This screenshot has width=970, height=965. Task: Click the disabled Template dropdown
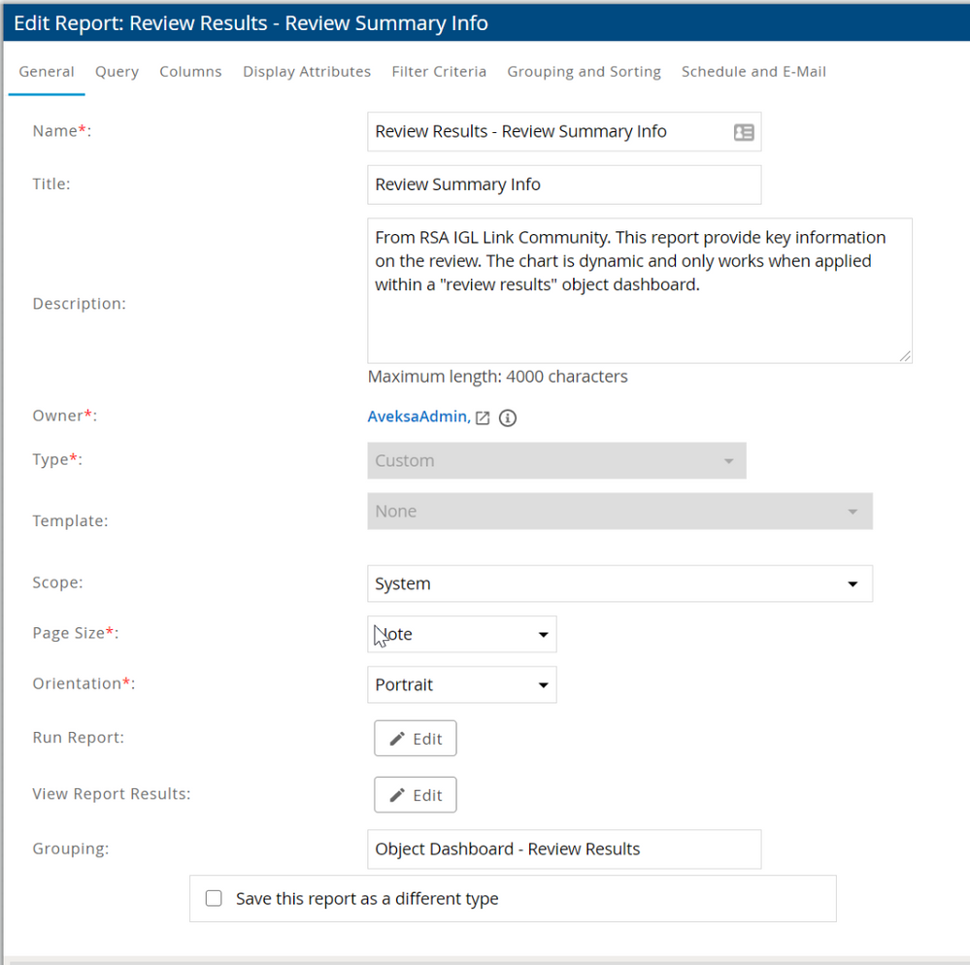click(x=619, y=512)
